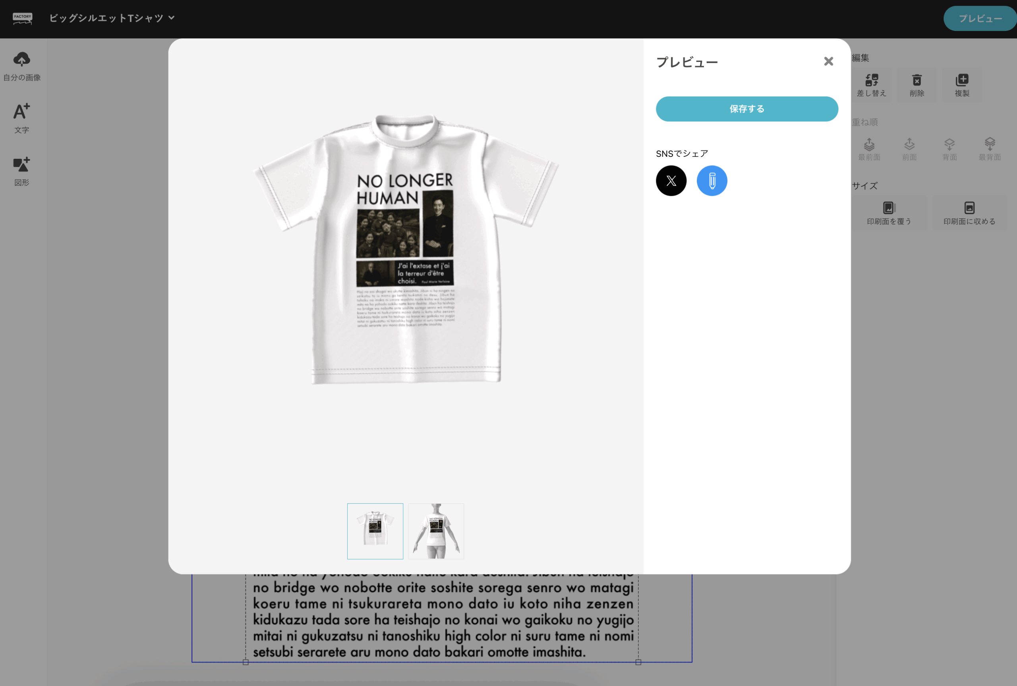
Task: Select the 文字 text tool
Action: pos(22,118)
